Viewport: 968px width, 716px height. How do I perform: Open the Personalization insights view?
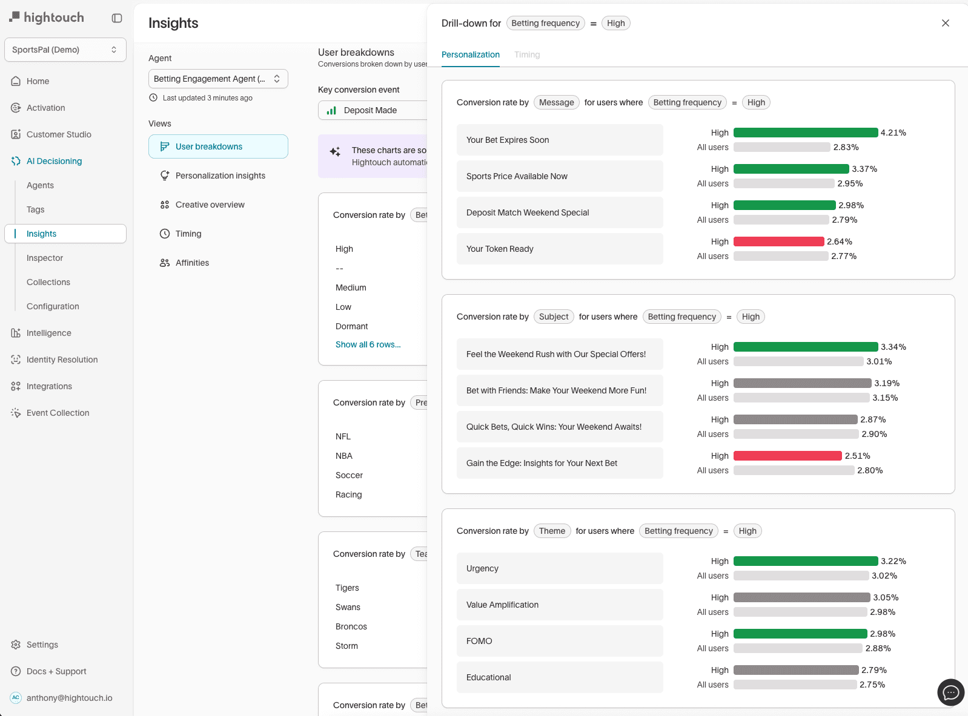pyautogui.click(x=220, y=176)
